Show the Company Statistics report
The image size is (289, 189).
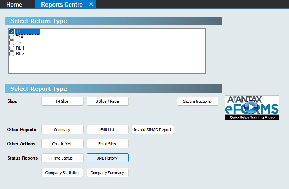(63, 173)
